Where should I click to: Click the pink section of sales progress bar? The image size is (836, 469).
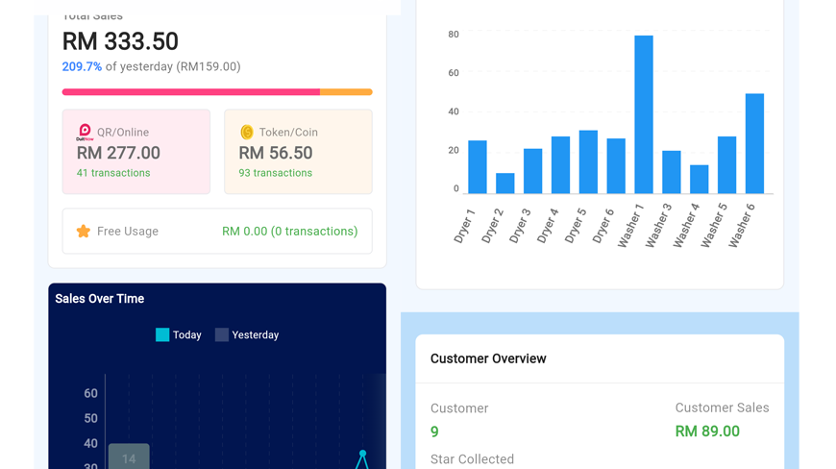191,92
